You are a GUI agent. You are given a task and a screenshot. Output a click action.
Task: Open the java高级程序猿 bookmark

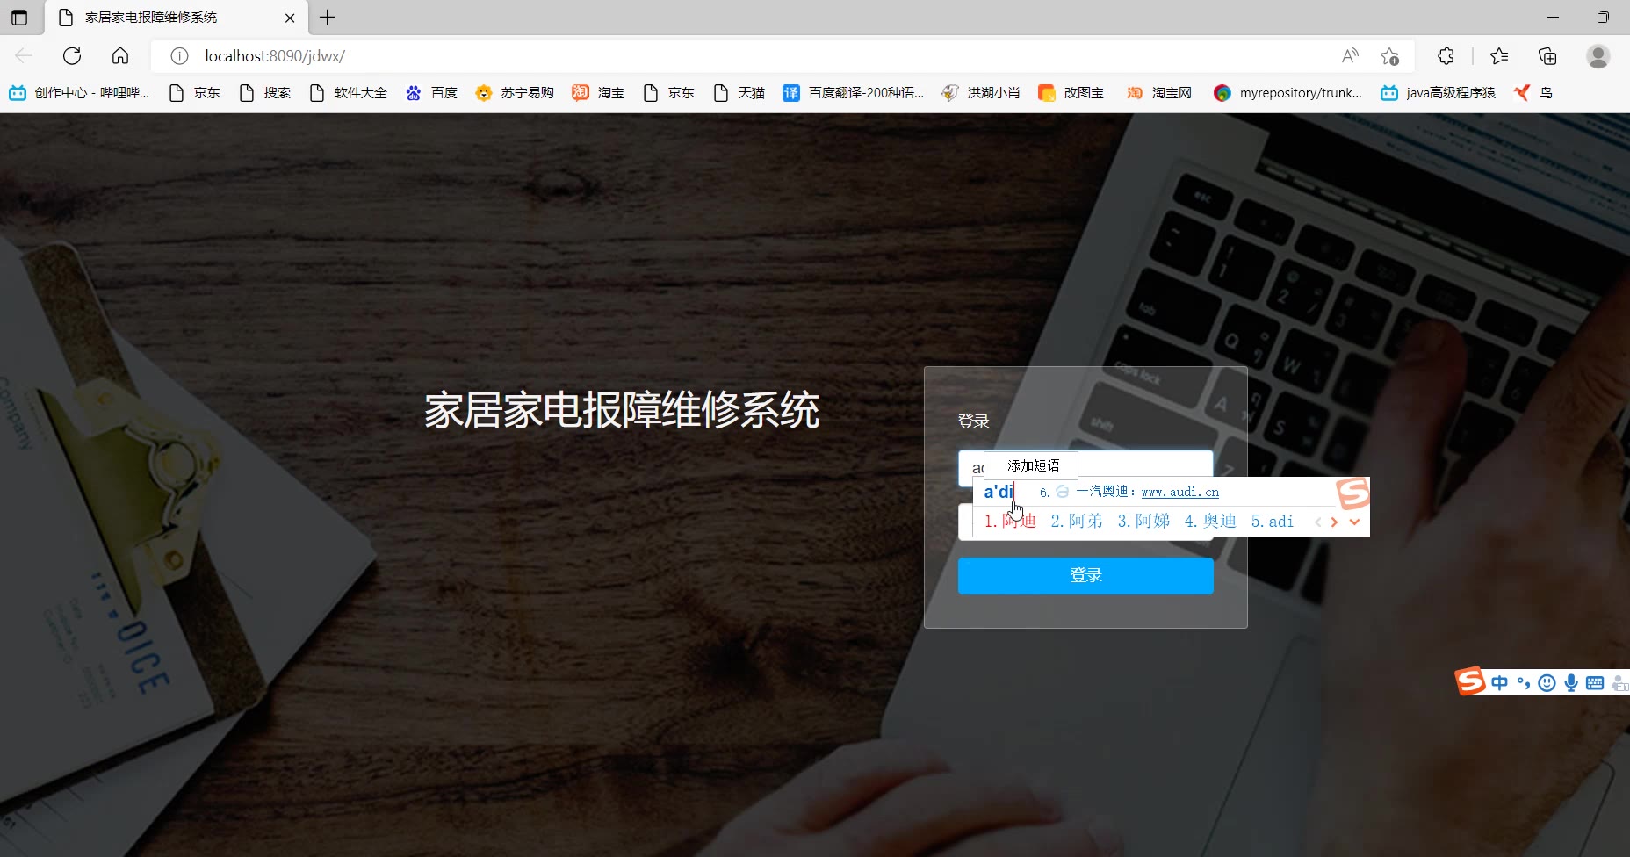(1438, 93)
